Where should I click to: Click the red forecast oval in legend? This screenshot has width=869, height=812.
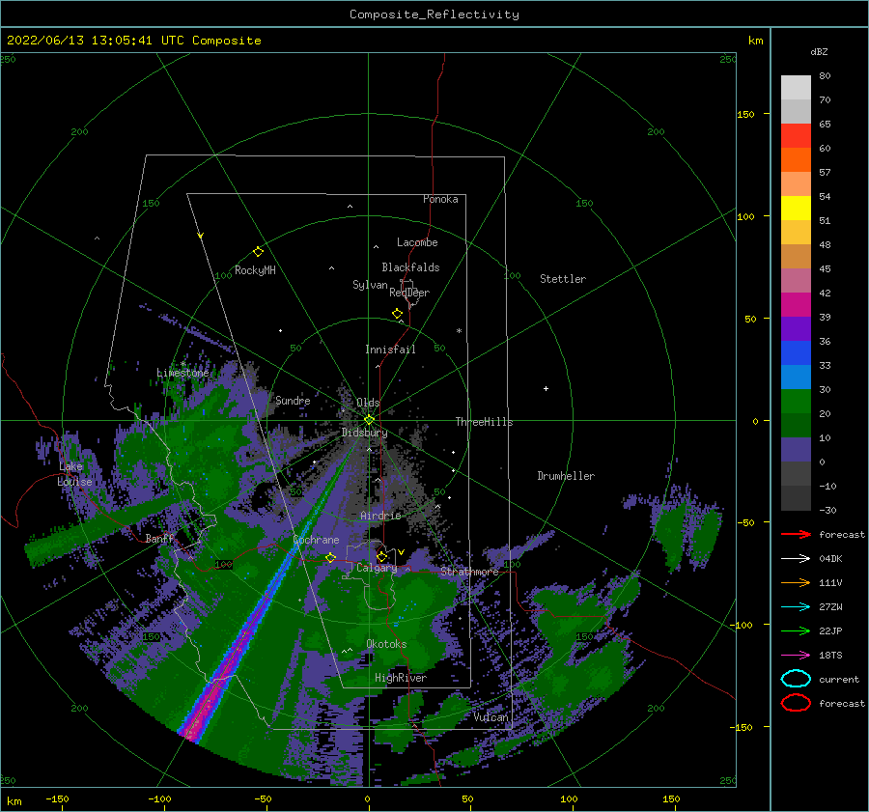point(796,703)
